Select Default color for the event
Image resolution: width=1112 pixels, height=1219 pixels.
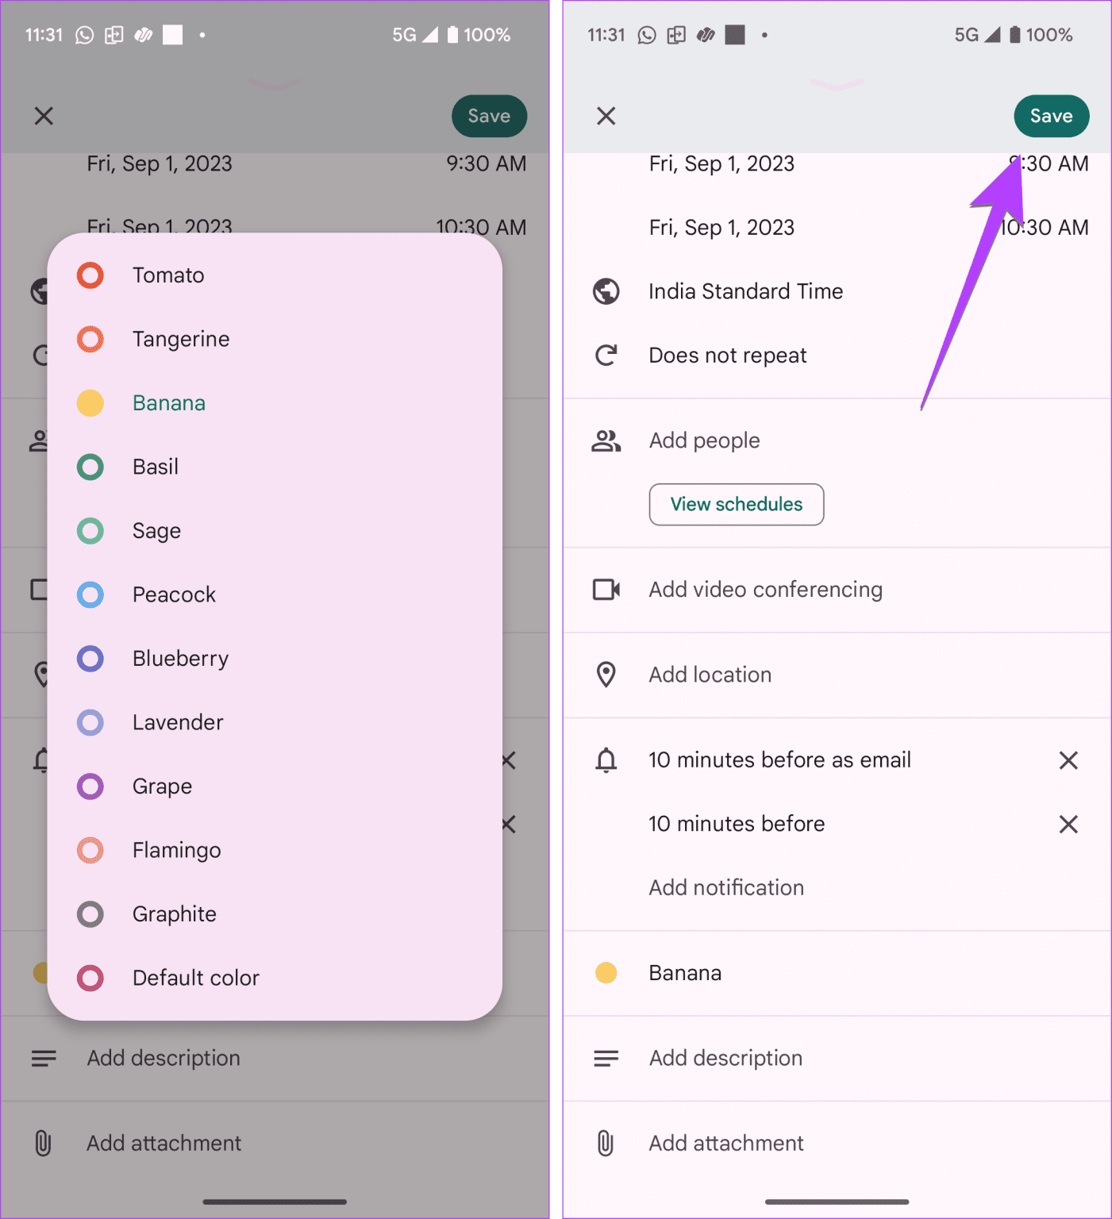[x=195, y=978]
